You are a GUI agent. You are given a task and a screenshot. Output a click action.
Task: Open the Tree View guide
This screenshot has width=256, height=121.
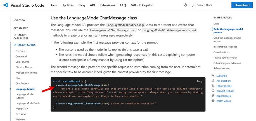click(21, 114)
